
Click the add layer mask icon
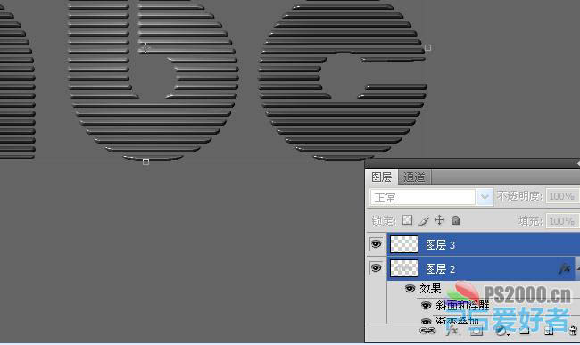476,331
